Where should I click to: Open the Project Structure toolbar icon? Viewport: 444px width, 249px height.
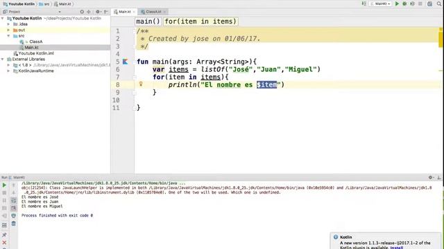click(430, 3)
